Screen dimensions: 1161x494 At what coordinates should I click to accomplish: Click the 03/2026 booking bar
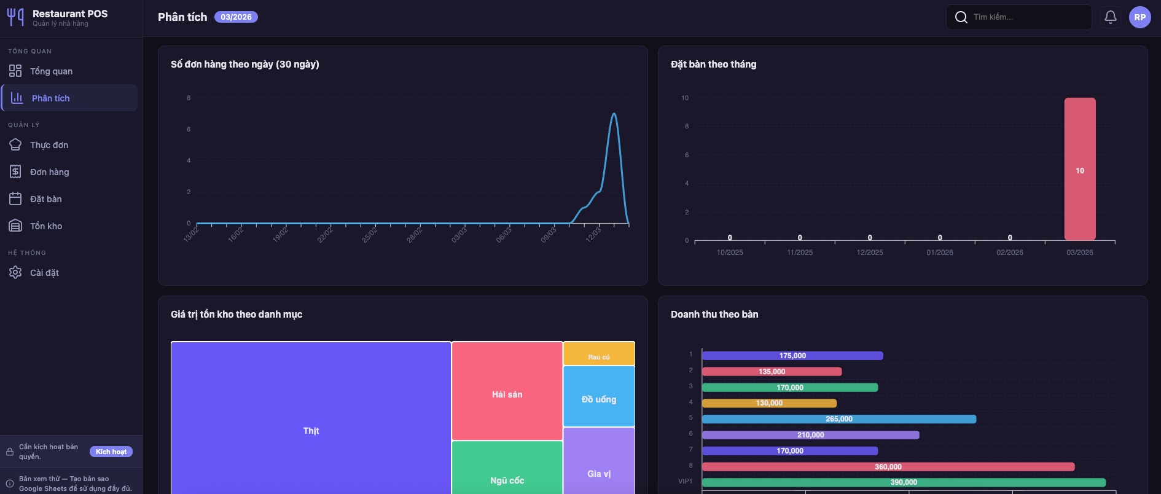(1079, 169)
